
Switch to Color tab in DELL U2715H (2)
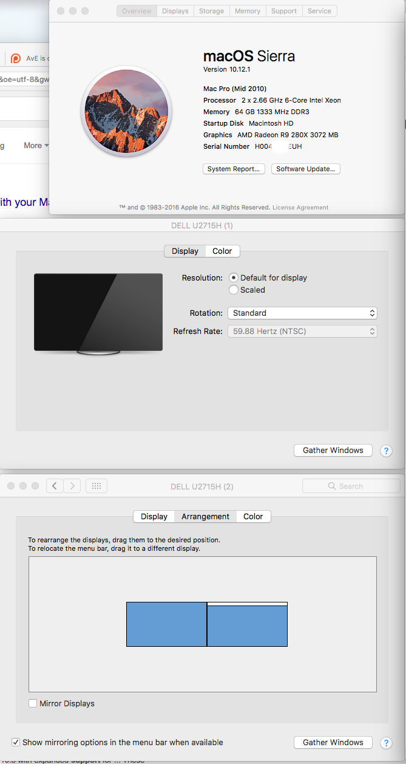(x=253, y=516)
